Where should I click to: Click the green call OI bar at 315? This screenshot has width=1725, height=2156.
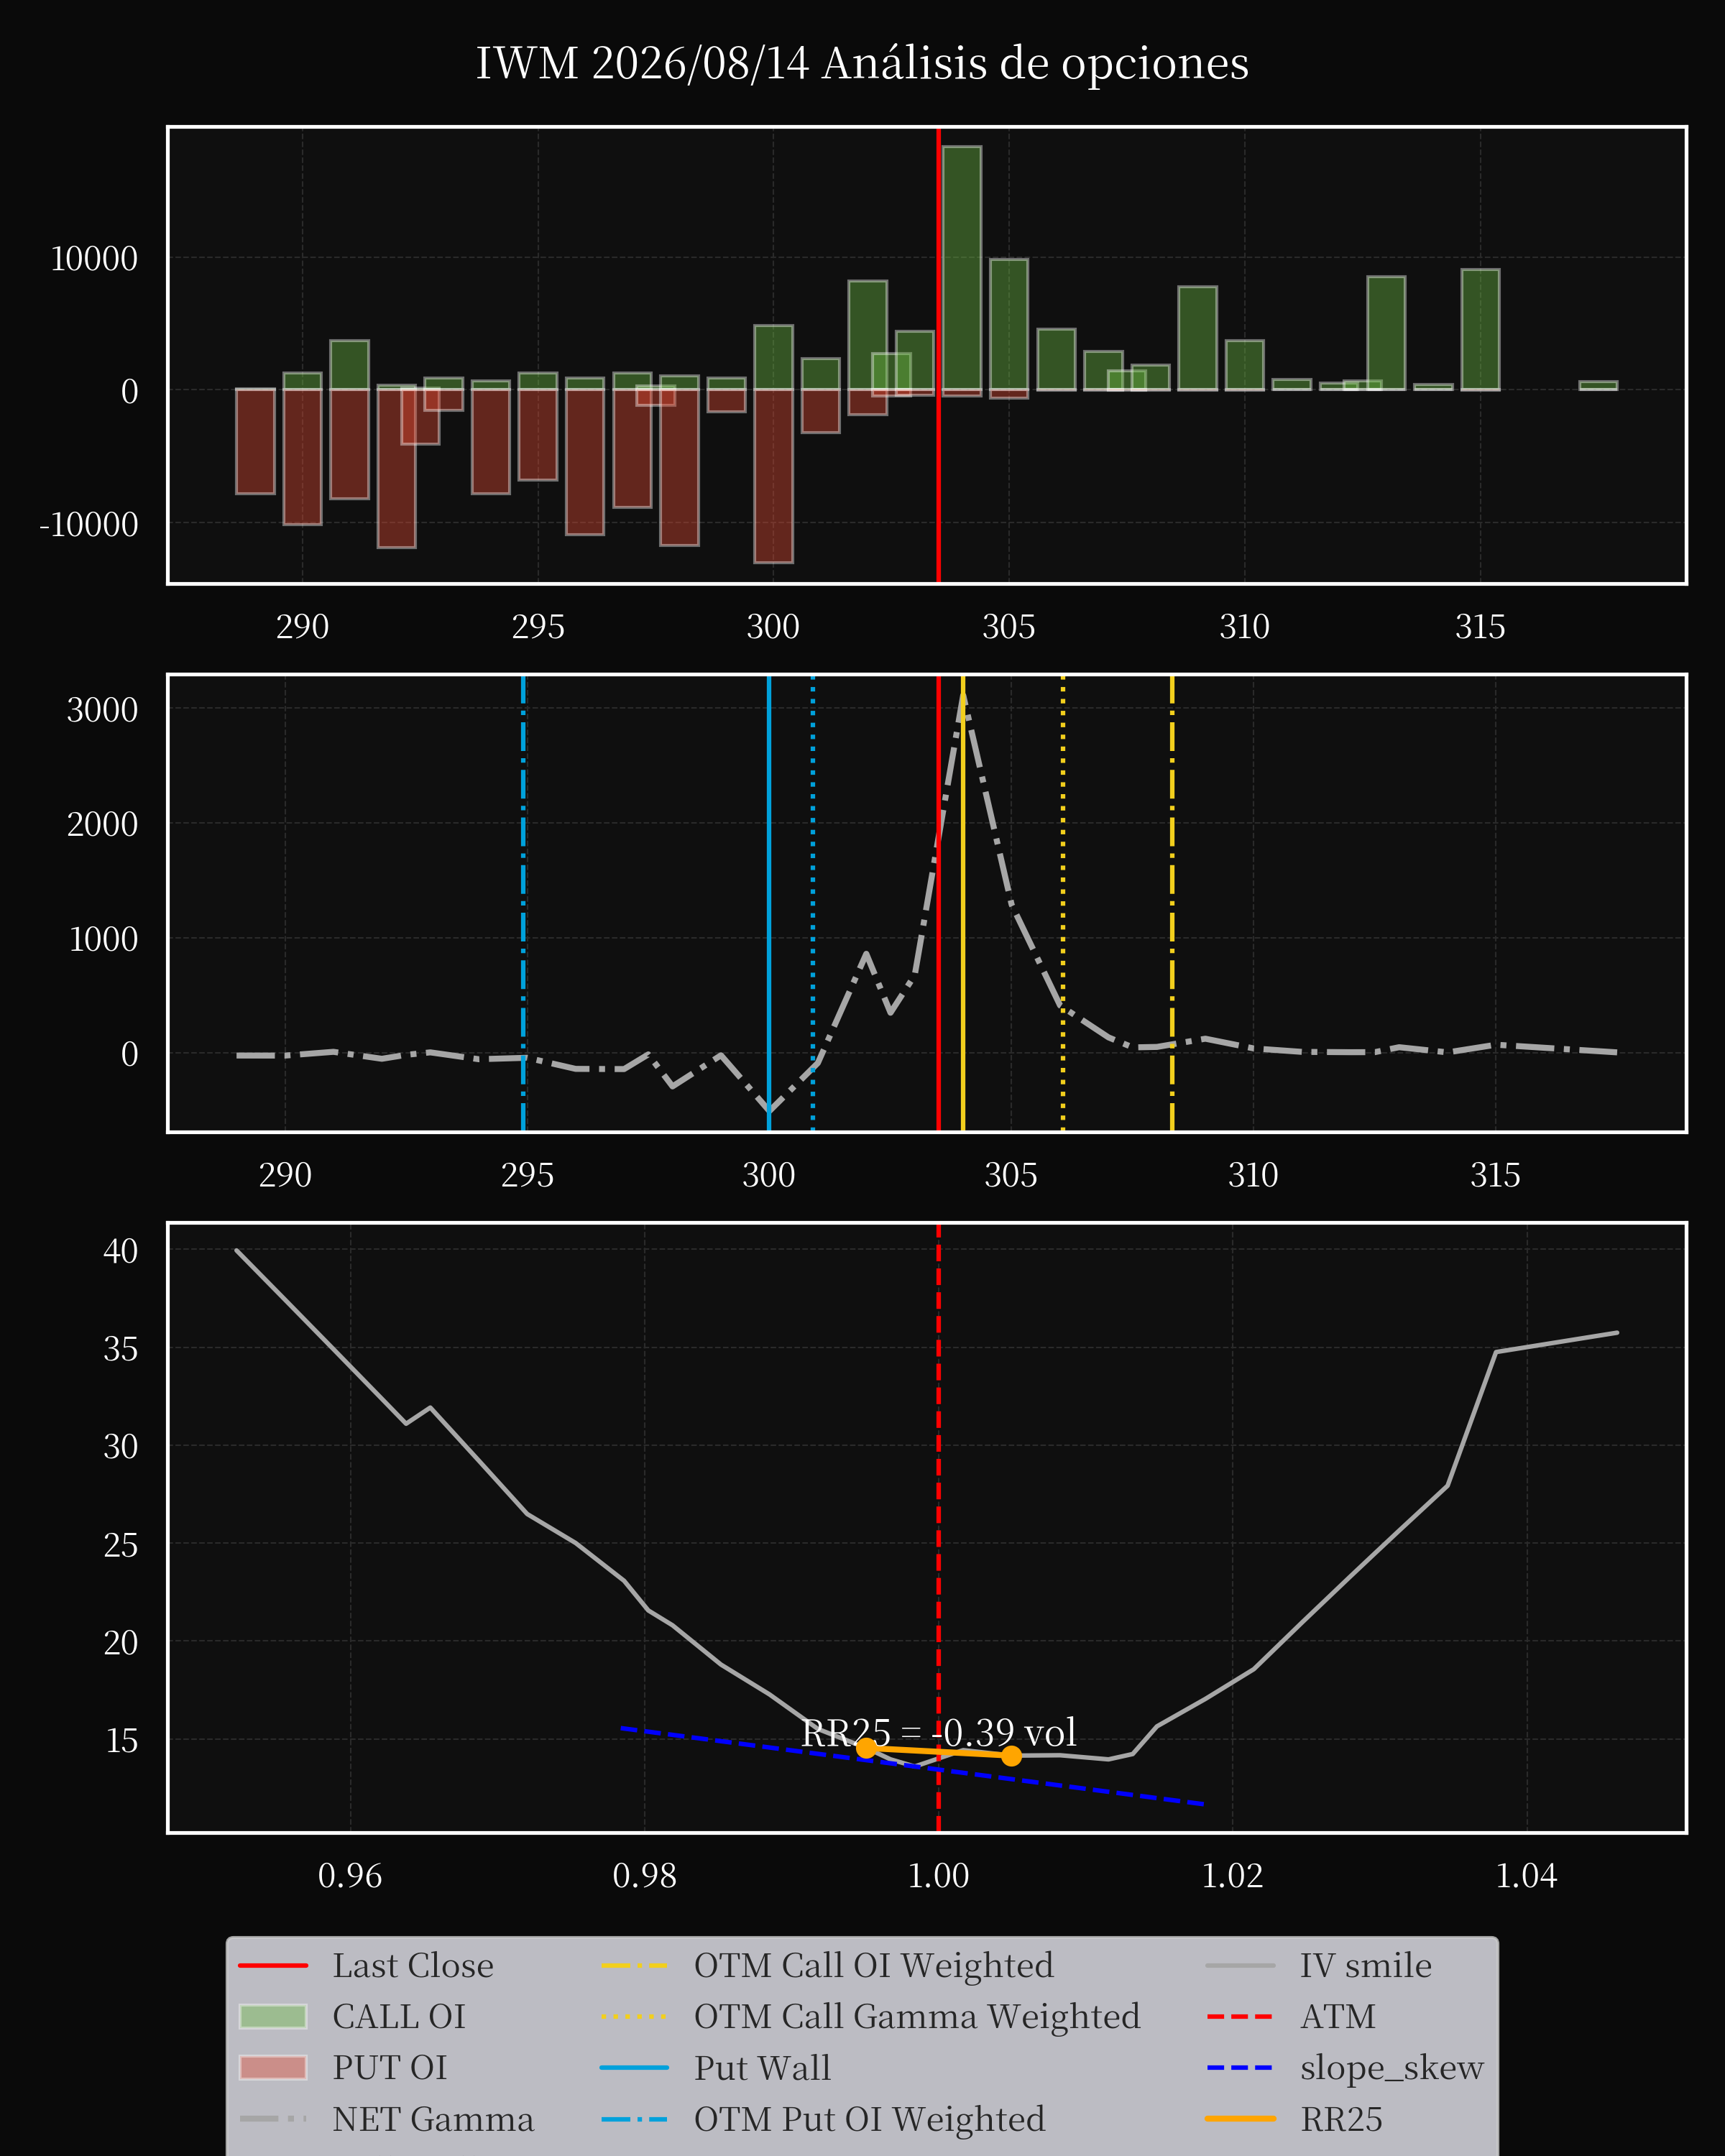(1480, 330)
